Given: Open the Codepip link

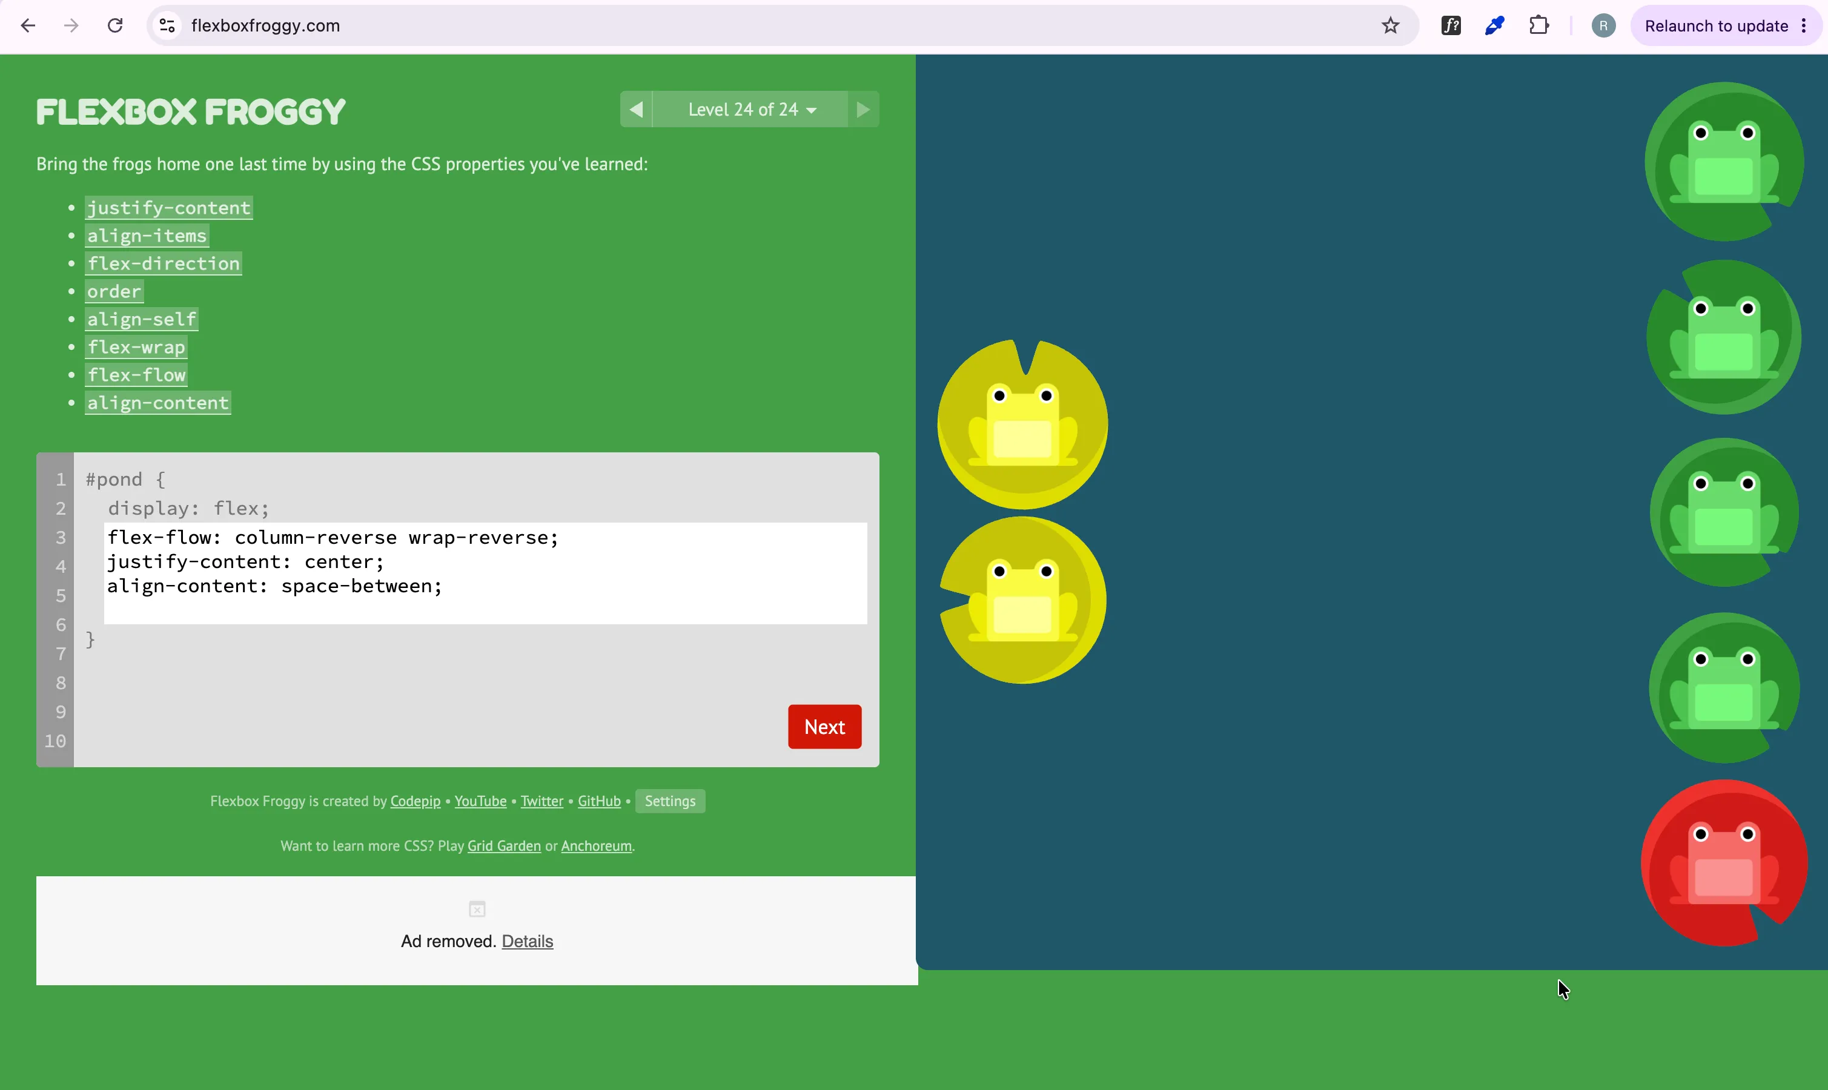Looking at the screenshot, I should [415, 801].
